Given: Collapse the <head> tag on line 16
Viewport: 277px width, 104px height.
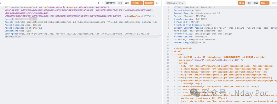Looking at the screenshot, I should point(172,54).
